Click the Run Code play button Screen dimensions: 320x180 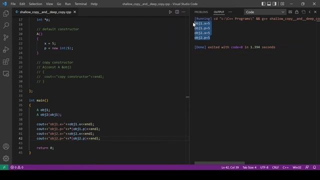coord(170,12)
